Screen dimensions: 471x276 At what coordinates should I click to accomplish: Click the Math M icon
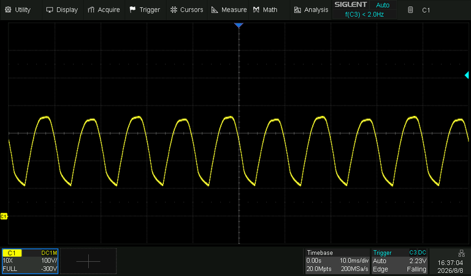click(x=256, y=10)
